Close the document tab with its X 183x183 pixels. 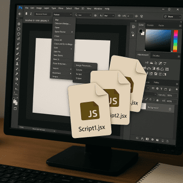pyautogui.click(x=48, y=21)
